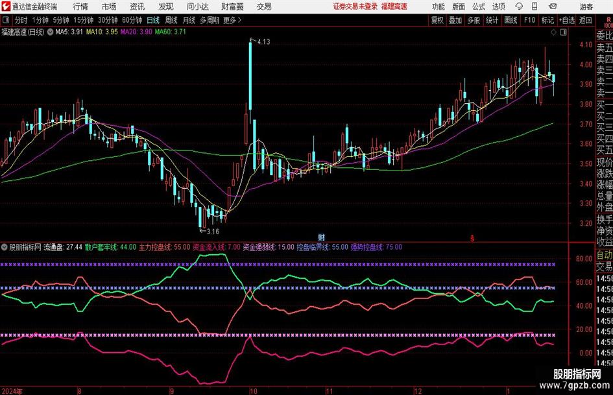
Task: Click 流通盘: 27.44 value
Action: coord(63,247)
